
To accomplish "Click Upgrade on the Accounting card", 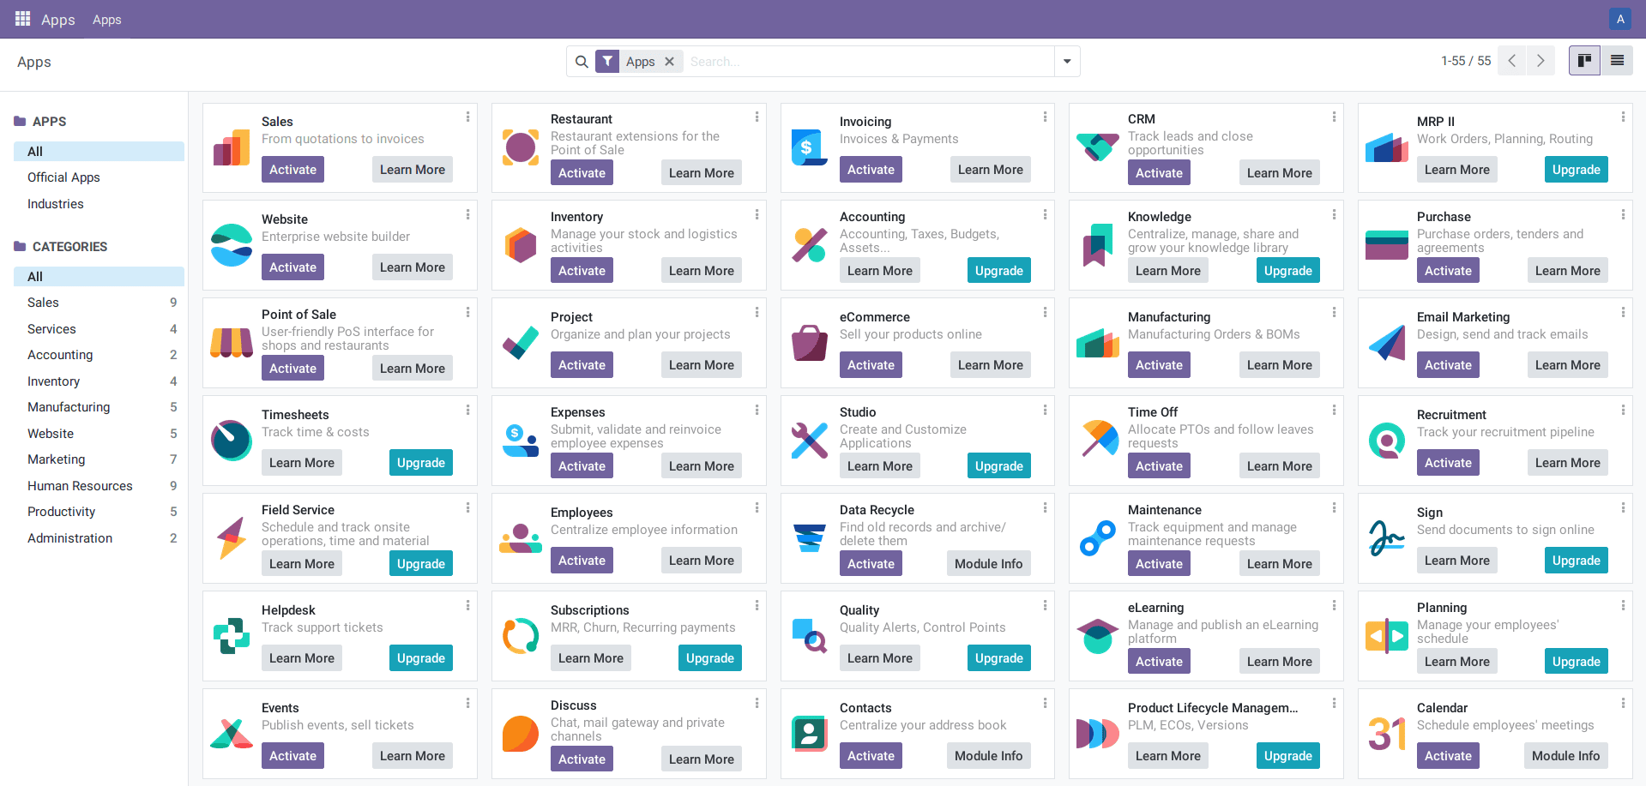I will click(998, 271).
